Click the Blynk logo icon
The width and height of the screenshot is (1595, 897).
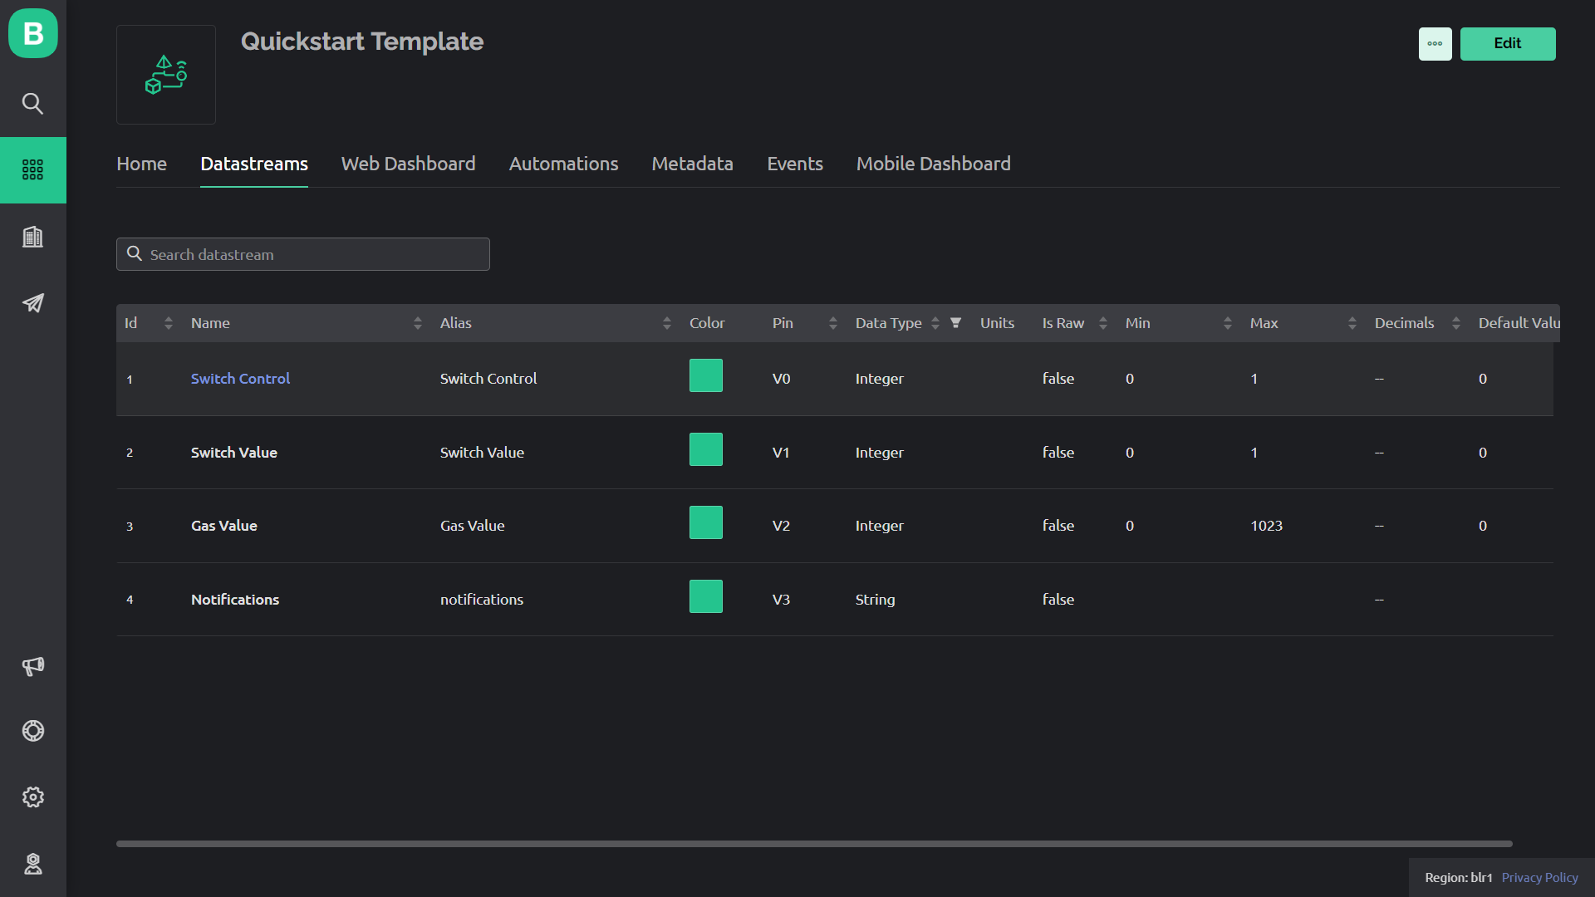tap(33, 33)
